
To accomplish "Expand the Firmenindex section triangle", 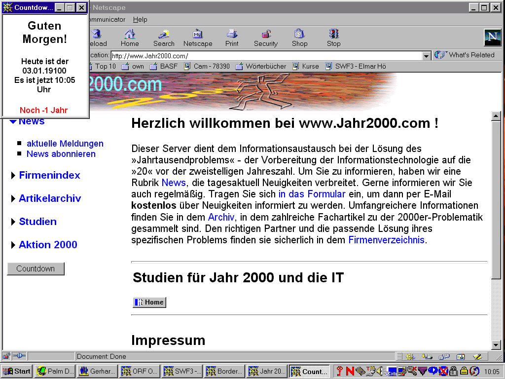I will point(13,175).
